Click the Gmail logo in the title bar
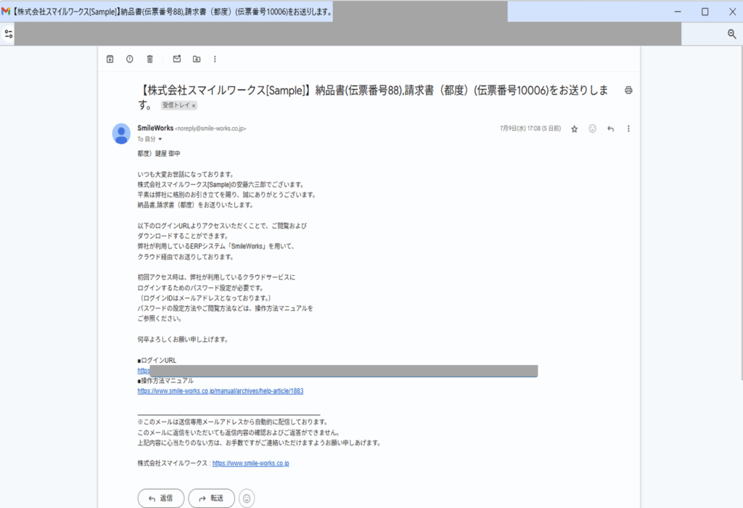The image size is (743, 508). coord(6,12)
